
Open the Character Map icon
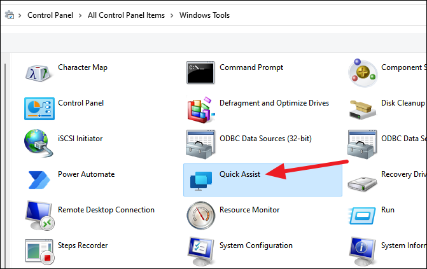(x=38, y=73)
